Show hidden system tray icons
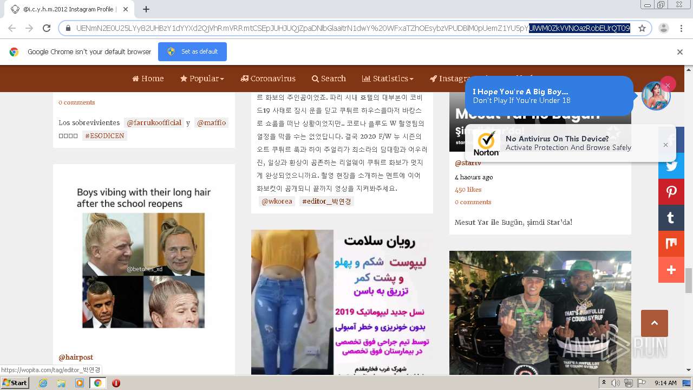Screen dimensions: 693x390 click(604, 383)
